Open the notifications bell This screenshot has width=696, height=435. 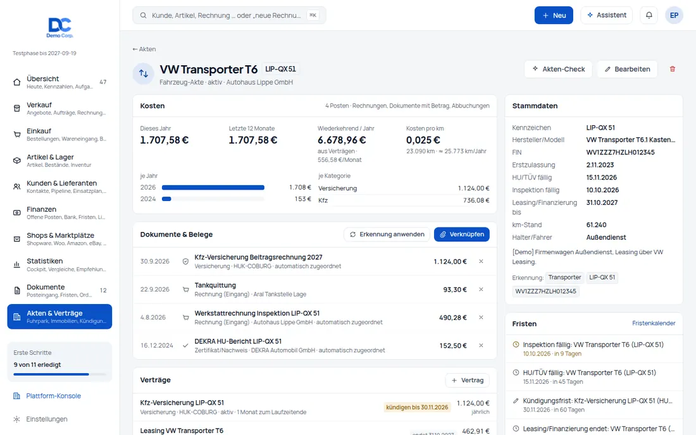coord(649,15)
